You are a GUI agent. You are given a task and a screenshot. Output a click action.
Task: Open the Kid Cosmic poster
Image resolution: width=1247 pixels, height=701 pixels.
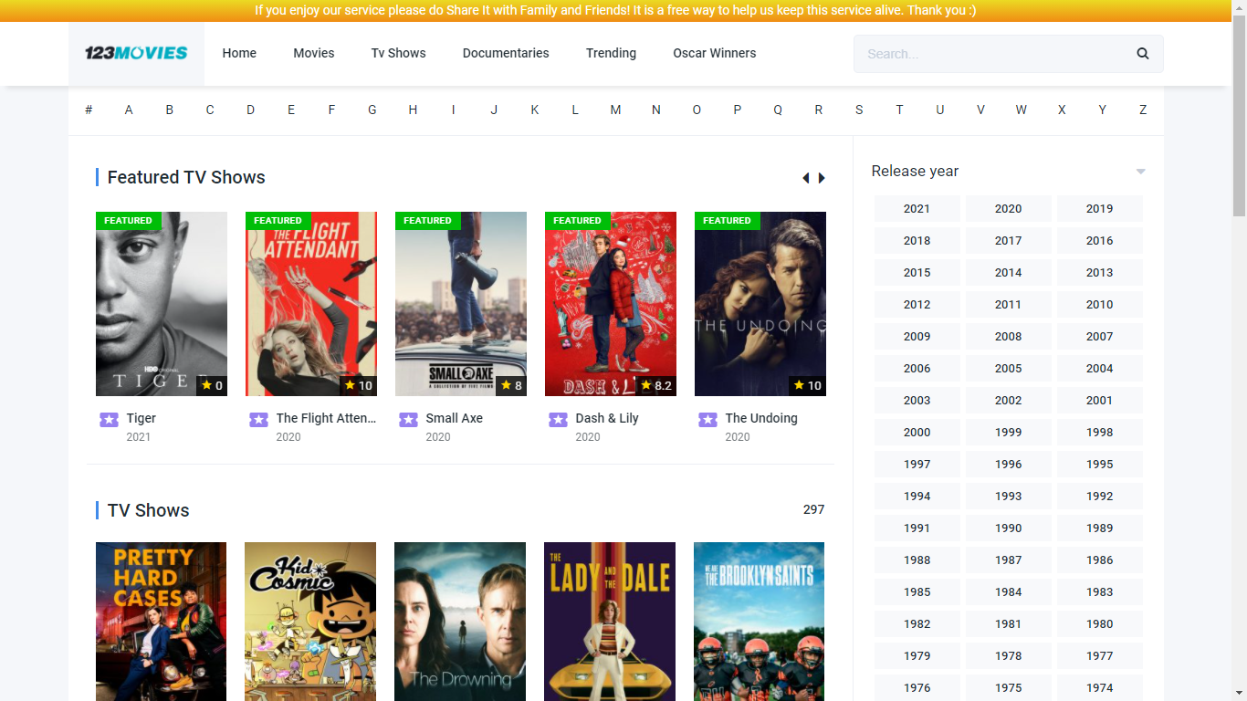[x=310, y=622]
